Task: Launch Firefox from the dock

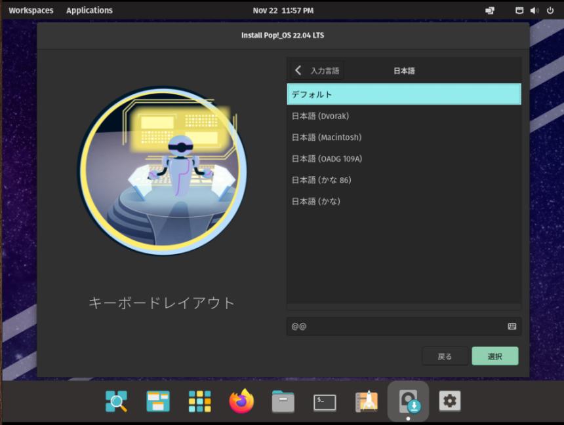Action: 241,401
